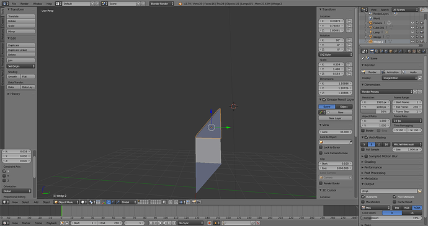Viewport: 428px width, 226px height.
Task: Click the timeline record button
Action: pyautogui.click(x=210, y=223)
